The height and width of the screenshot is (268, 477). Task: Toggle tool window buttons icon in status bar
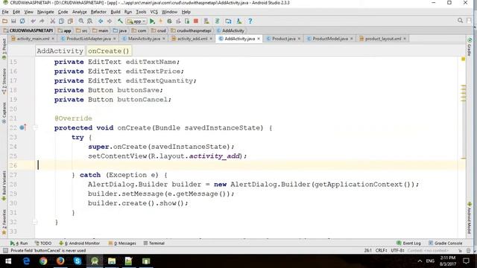tap(5, 251)
